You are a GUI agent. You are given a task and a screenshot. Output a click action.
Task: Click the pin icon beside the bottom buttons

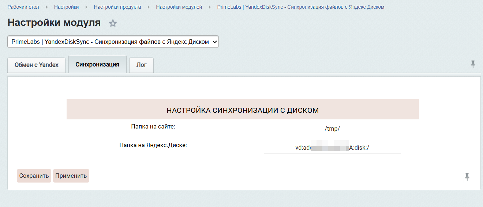(x=467, y=177)
